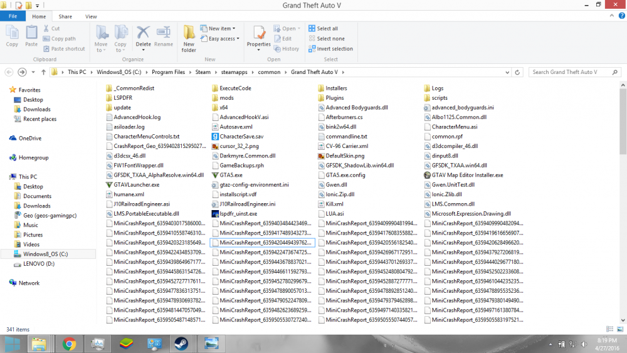Cut the selected item with scissors icon
This screenshot has height=353, width=627.
(x=51, y=28)
